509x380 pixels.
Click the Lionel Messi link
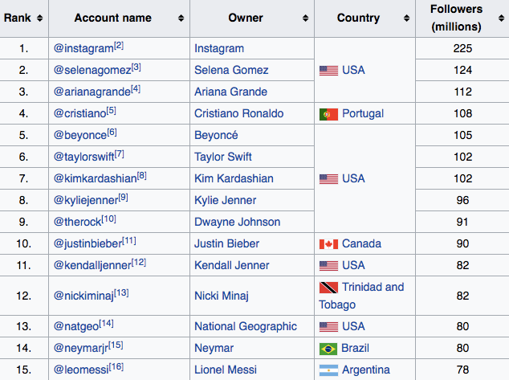[x=226, y=370]
